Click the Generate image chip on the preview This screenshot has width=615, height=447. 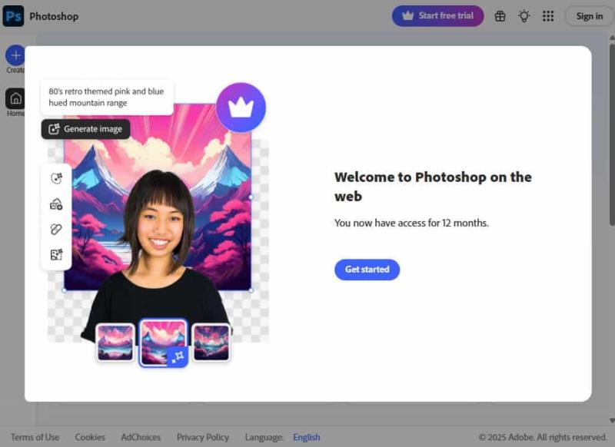[85, 129]
